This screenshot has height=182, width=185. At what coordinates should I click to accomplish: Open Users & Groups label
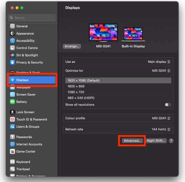click(28, 127)
